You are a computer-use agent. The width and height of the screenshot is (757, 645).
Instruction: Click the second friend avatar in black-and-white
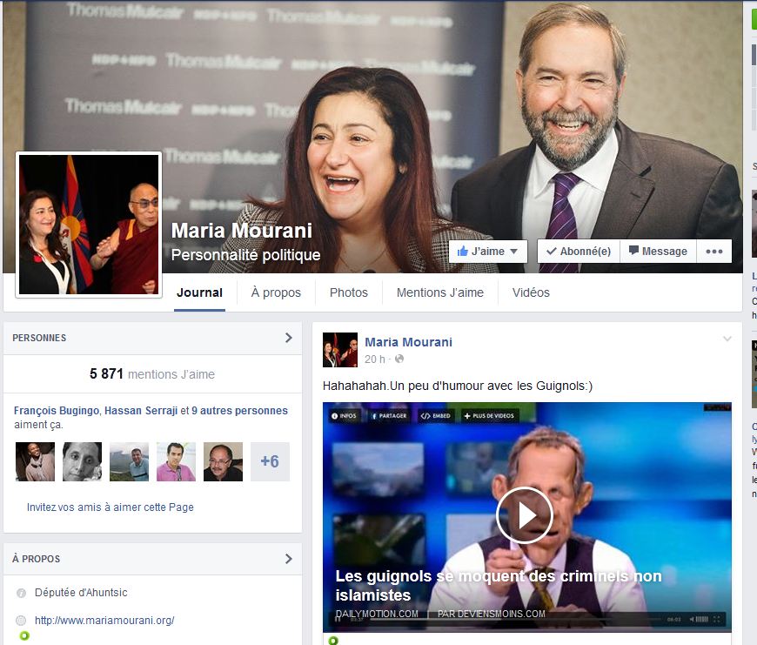82,461
